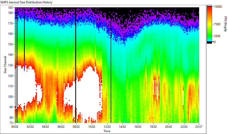
Task: Click the 7500 value on the color scale
Action: (x=217, y=24)
